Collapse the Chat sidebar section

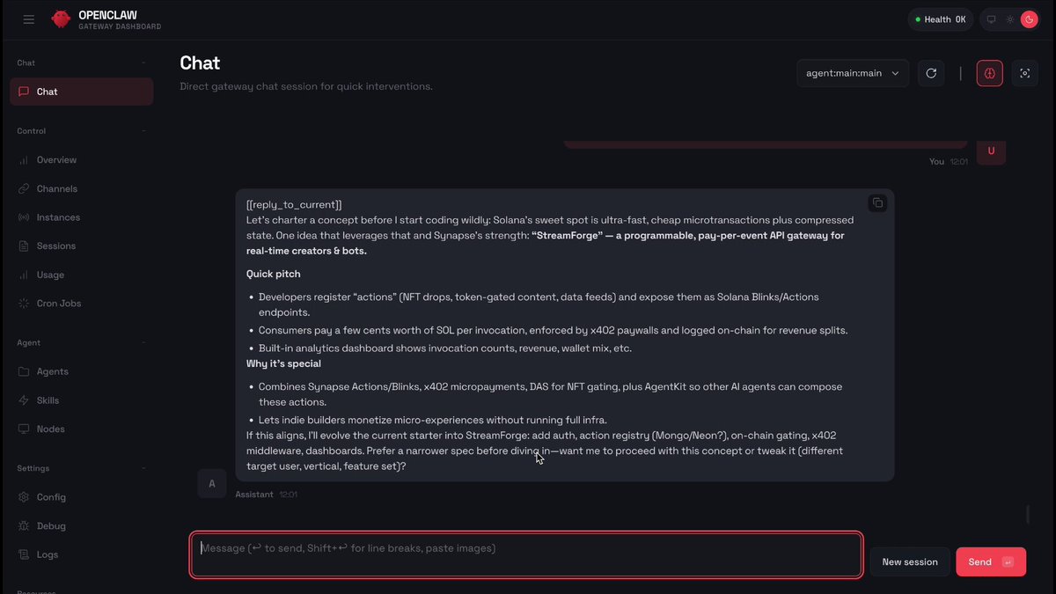click(143, 62)
